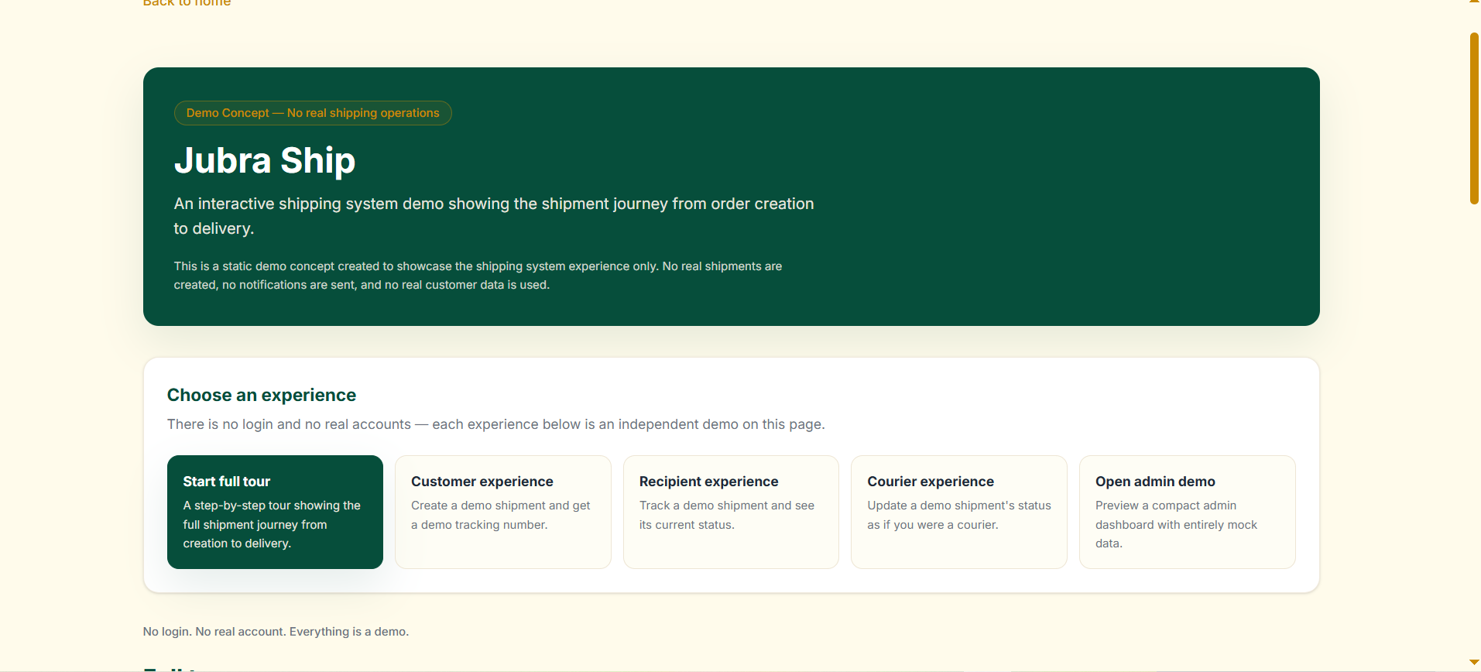The width and height of the screenshot is (1481, 672).
Task: Click the interactive shipping system demo subtitle
Action: pyautogui.click(x=494, y=216)
